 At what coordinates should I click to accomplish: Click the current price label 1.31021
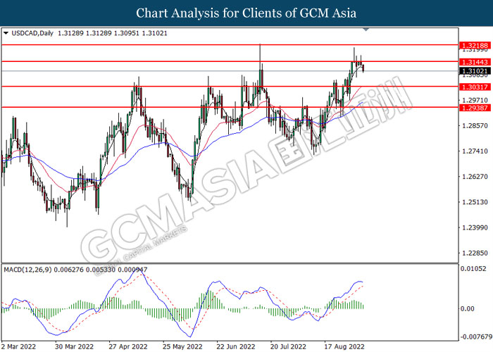[x=475, y=71]
